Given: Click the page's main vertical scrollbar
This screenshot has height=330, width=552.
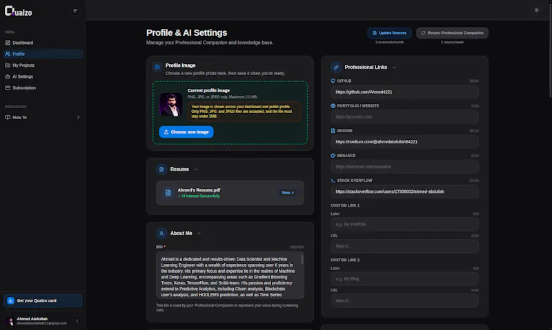Looking at the screenshot, I should [x=550, y=49].
